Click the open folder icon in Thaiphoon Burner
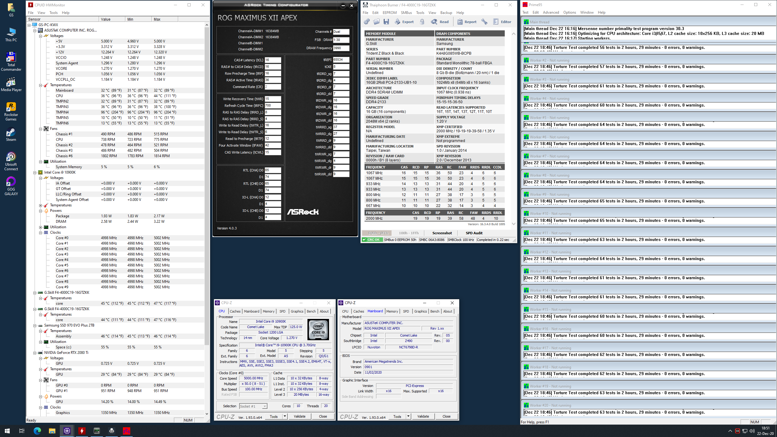 click(376, 22)
